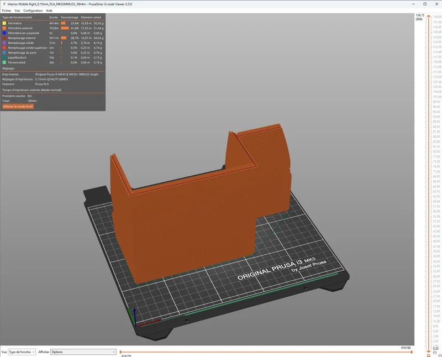Click the Filament utilisé column header
The width and height of the screenshot is (442, 357).
click(x=91, y=17)
